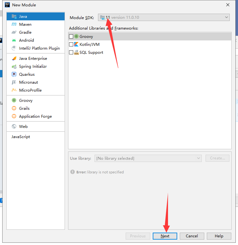Select 'MicroProfile' text in module list
Image resolution: width=238 pixels, height=245 pixels.
coord(30,90)
